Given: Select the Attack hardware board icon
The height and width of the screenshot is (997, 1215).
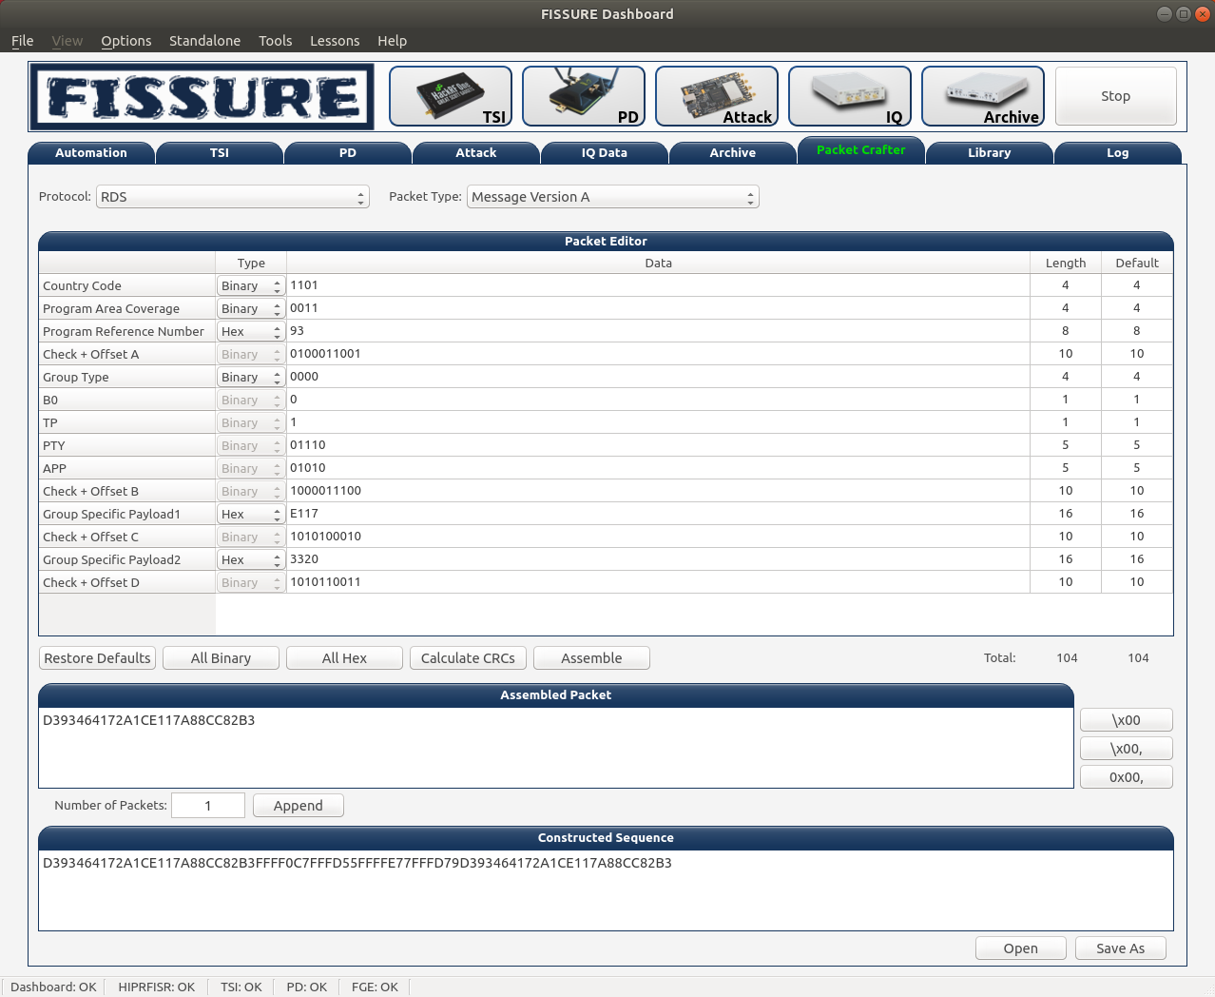Looking at the screenshot, I should point(717,96).
